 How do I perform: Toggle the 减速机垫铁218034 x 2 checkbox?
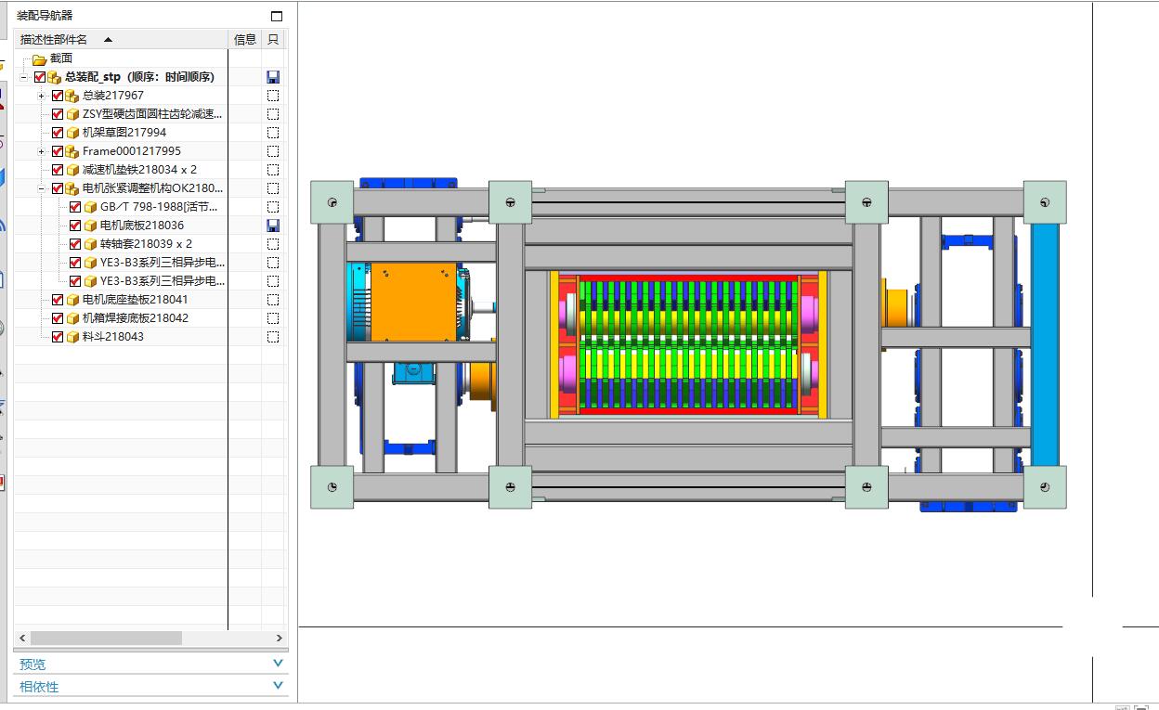tap(58, 170)
